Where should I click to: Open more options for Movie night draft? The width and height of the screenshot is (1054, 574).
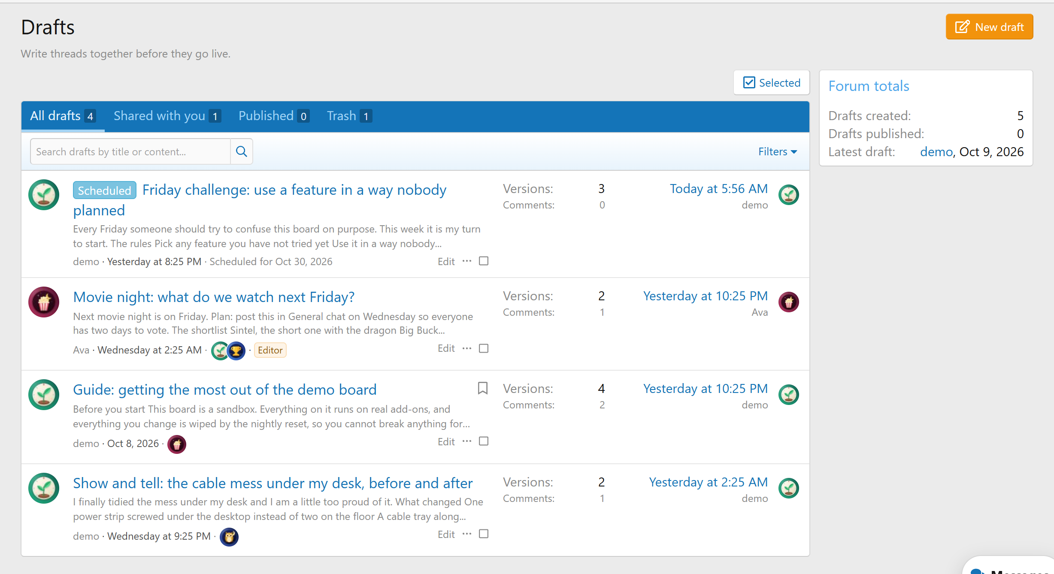(x=467, y=348)
